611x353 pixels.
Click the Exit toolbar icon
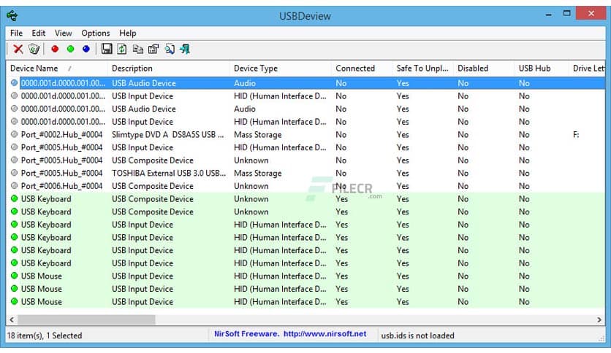coord(185,49)
